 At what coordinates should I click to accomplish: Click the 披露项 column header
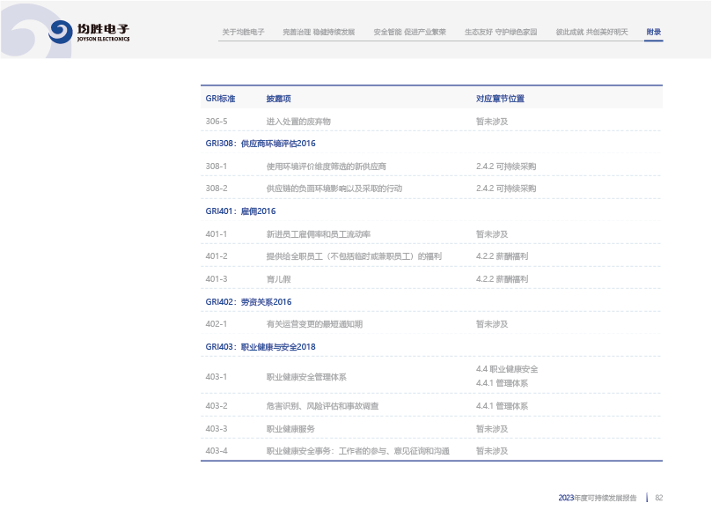pyautogui.click(x=278, y=99)
